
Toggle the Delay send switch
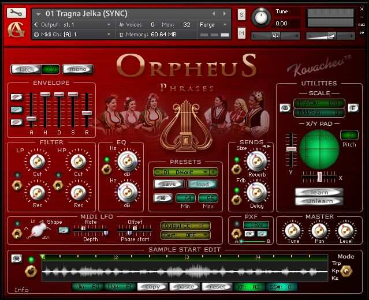coord(237,200)
